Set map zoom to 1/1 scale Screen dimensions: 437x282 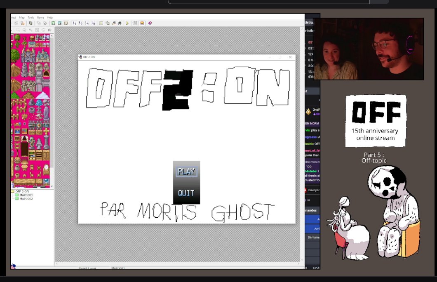(x=74, y=23)
